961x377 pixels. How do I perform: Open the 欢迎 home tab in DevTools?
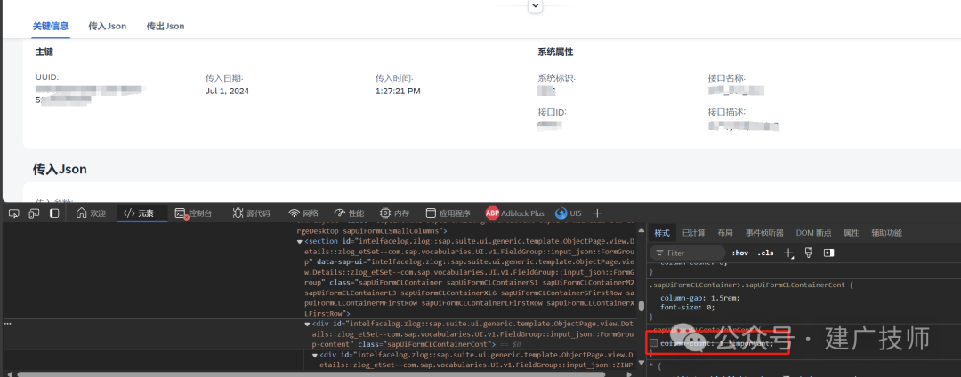[91, 213]
